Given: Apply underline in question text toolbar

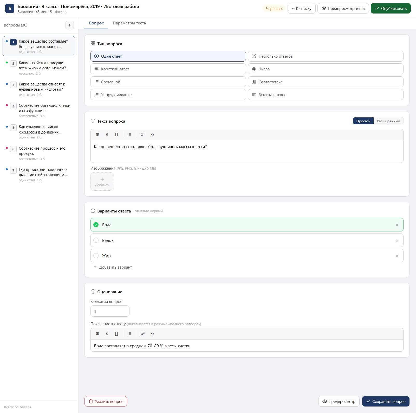Looking at the screenshot, I should (116, 135).
